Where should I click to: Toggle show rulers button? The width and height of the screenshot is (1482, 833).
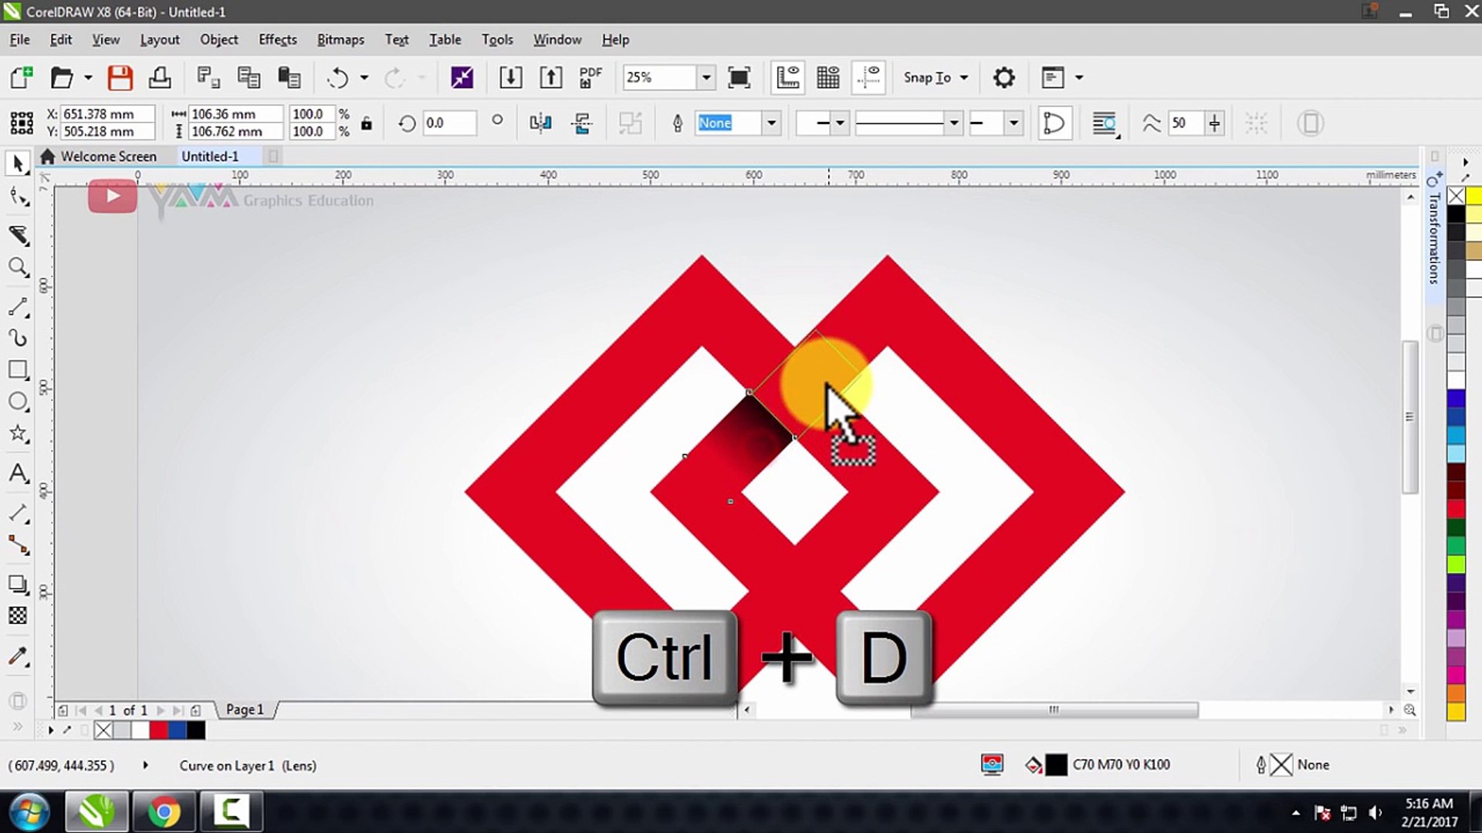tap(787, 78)
